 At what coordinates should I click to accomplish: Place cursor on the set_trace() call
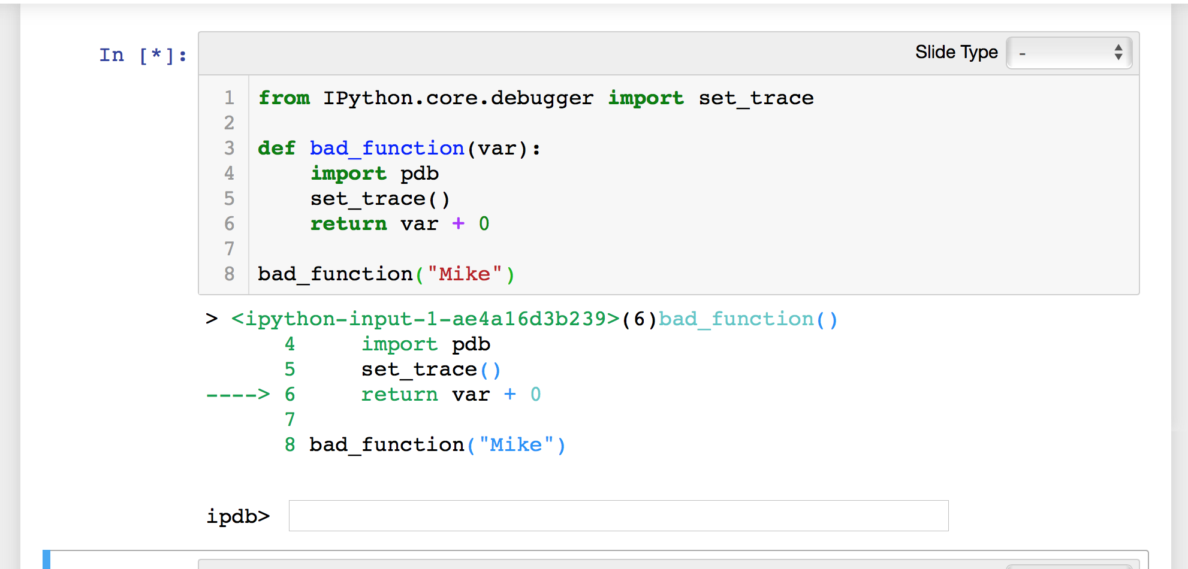(x=379, y=198)
